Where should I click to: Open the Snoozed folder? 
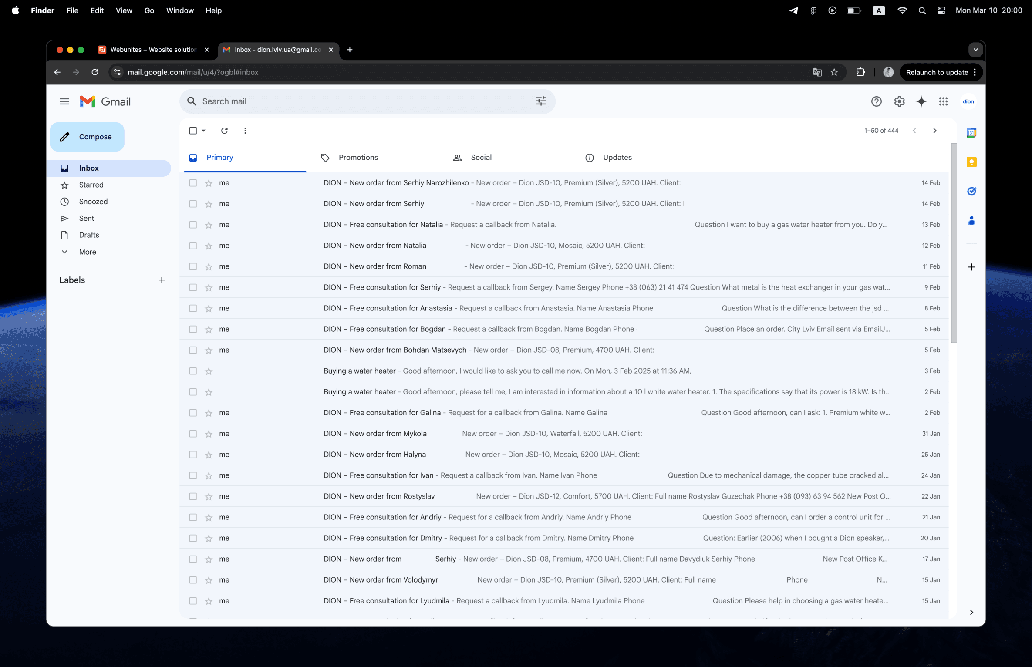[93, 202]
